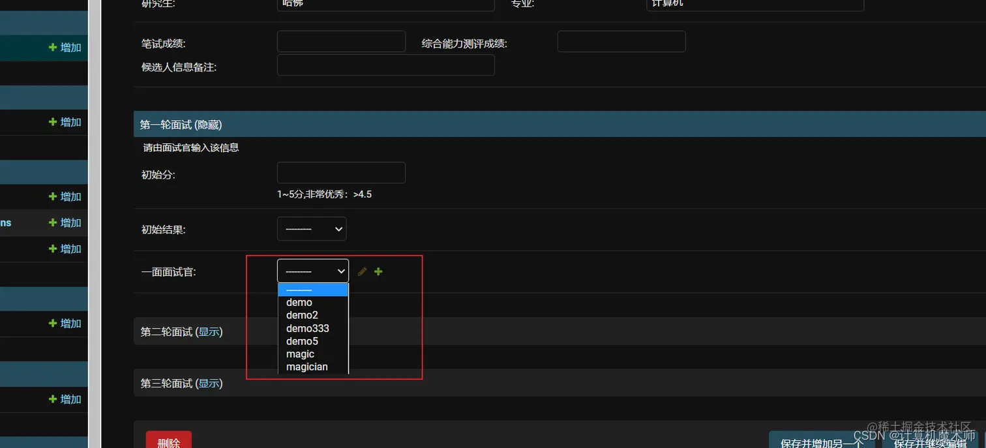Image resolution: width=986 pixels, height=448 pixels.
Task: Click the hint text '1~5分,非常优秀：>4.5'
Action: click(324, 194)
